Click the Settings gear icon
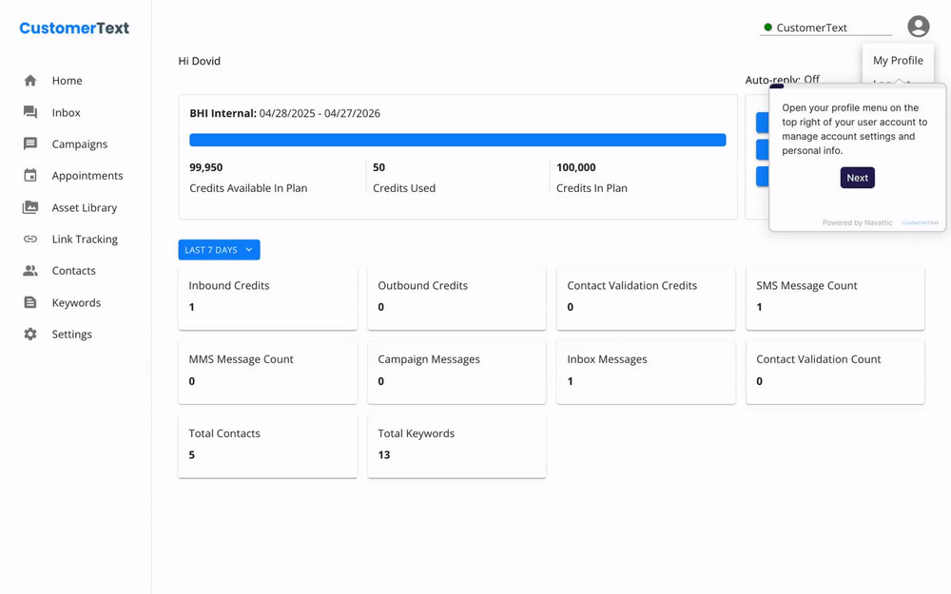The height and width of the screenshot is (594, 951). tap(31, 334)
